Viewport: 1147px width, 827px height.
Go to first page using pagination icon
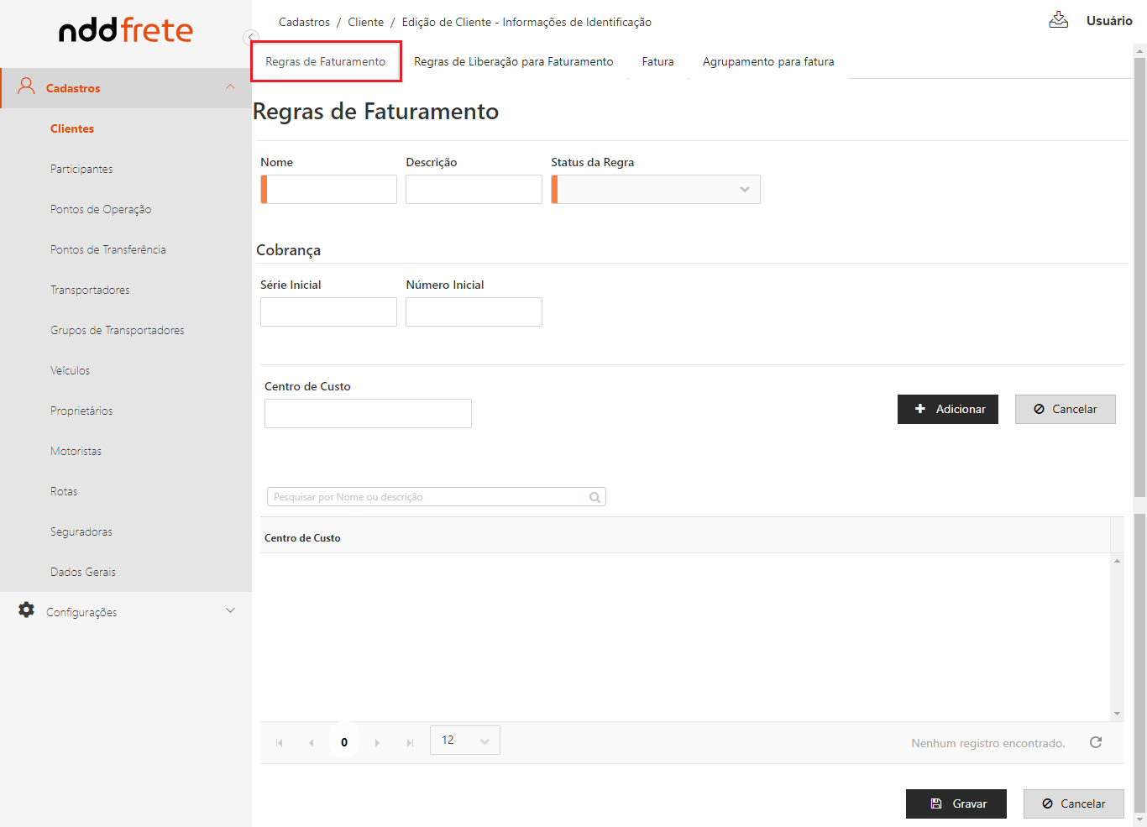[x=280, y=743]
